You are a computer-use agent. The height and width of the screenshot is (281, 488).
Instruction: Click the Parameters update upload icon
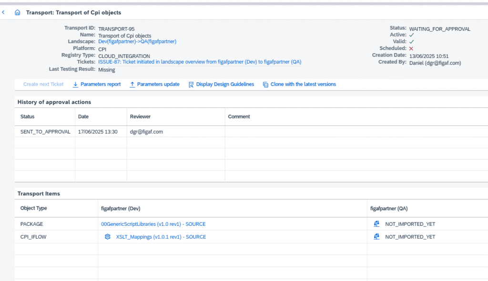(132, 85)
